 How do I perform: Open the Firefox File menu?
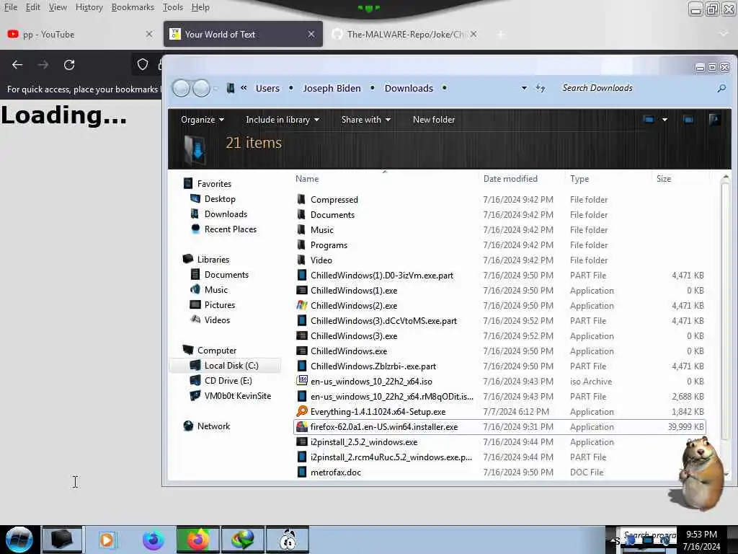click(10, 7)
